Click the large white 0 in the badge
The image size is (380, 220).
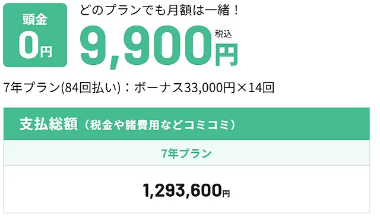pyautogui.click(x=28, y=46)
